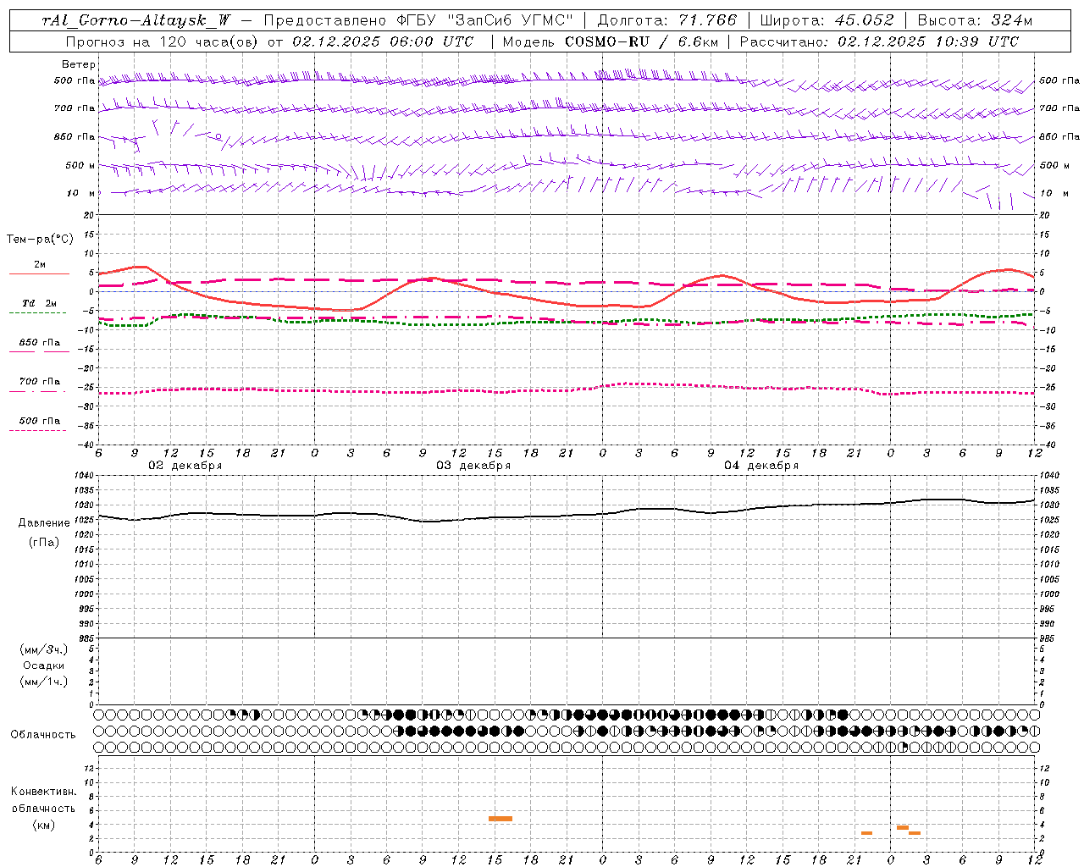Click the Тем-ра(°C) temperature panel label
Image resolution: width=1084 pixels, height=867 pixels.
[x=40, y=240]
